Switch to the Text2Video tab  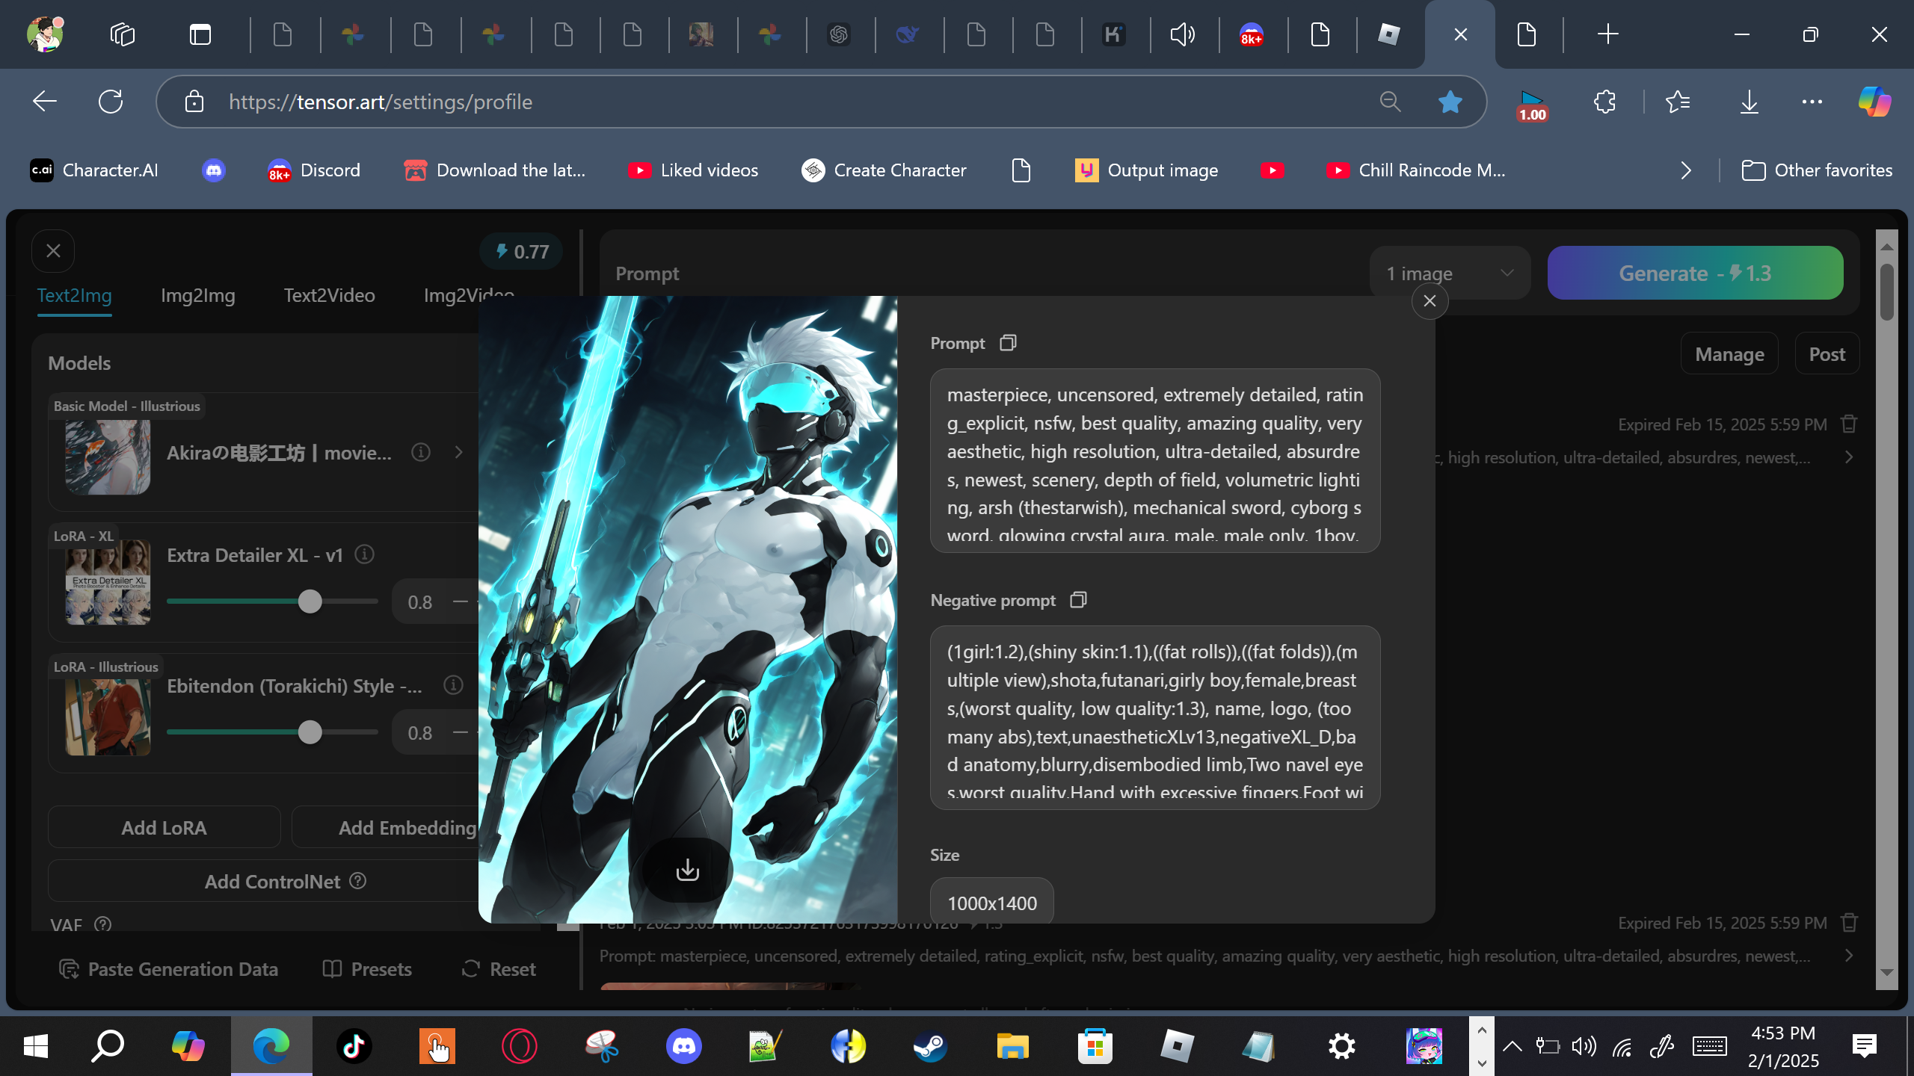tap(329, 295)
